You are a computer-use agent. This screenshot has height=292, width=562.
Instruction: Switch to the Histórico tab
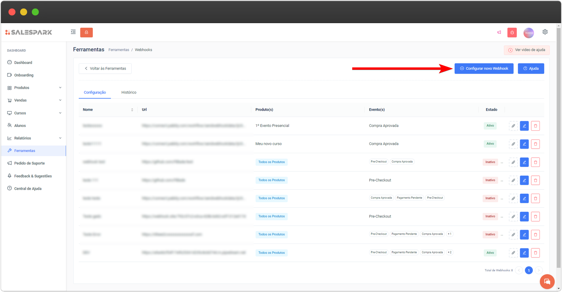pos(129,92)
